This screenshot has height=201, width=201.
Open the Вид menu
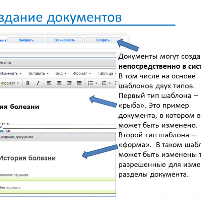(61, 73)
